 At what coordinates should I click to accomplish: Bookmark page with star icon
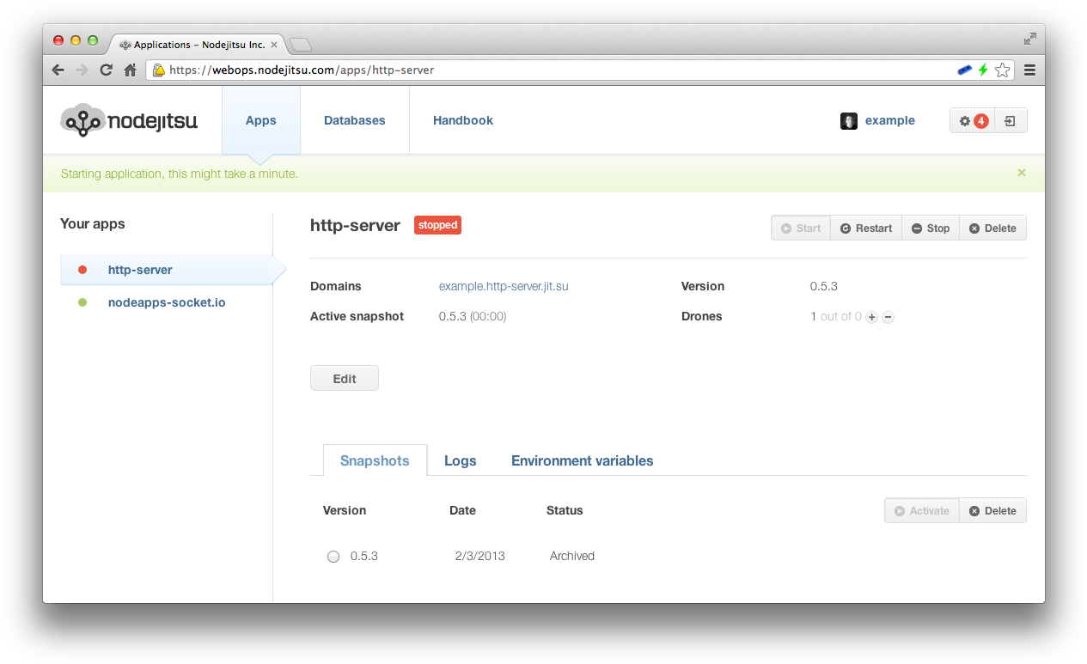1002,70
